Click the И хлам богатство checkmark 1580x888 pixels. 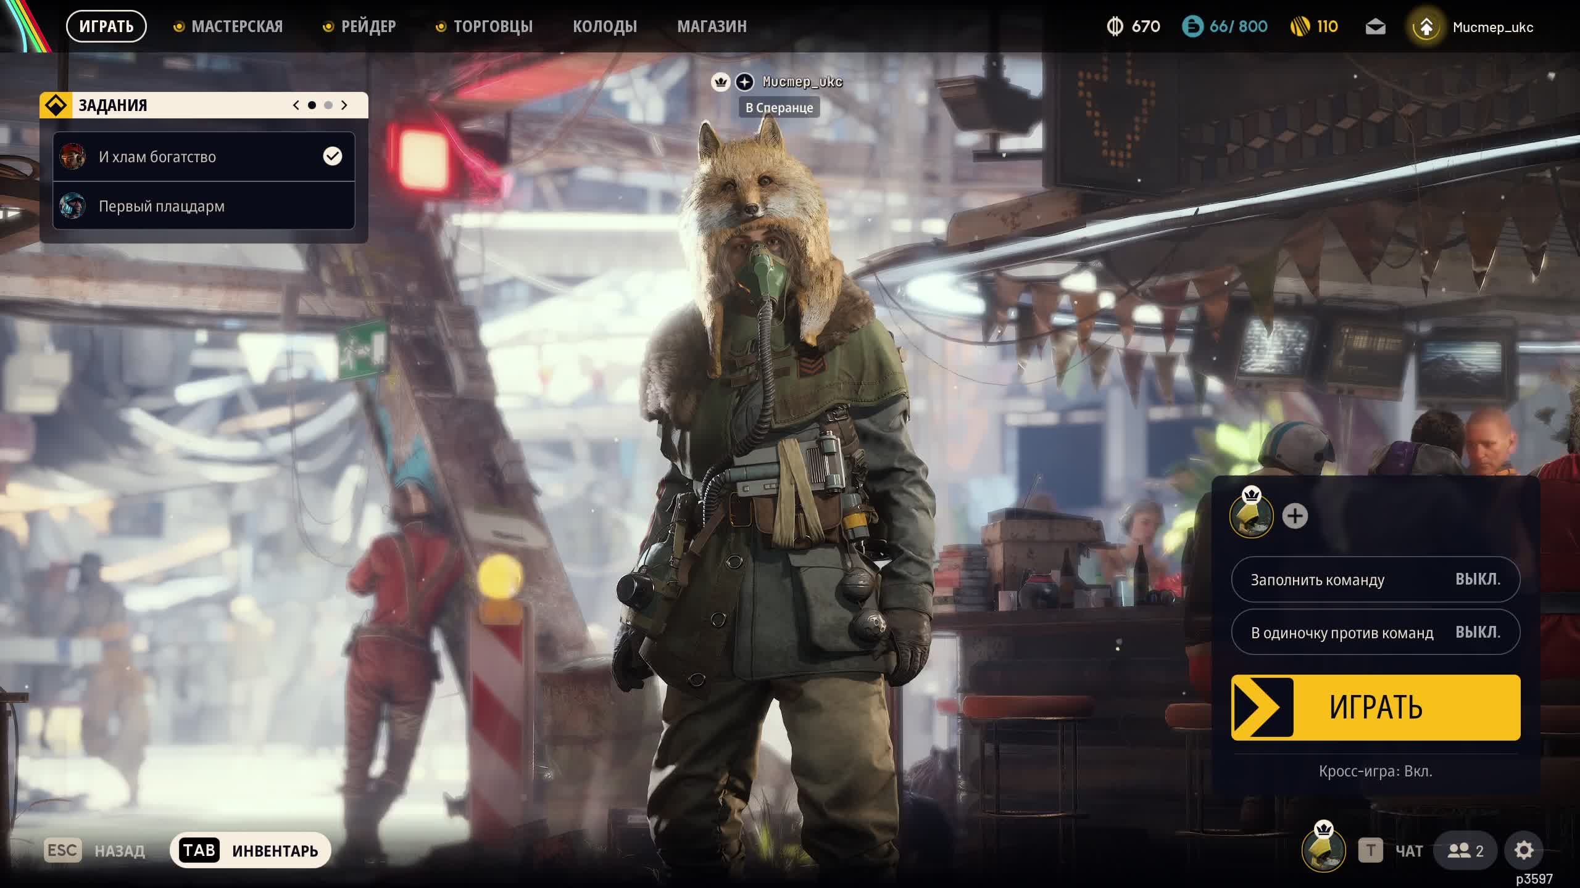332,156
